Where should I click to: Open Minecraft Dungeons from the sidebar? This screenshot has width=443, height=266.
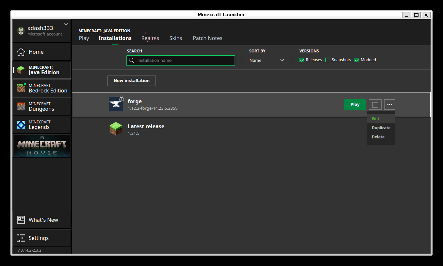click(42, 106)
